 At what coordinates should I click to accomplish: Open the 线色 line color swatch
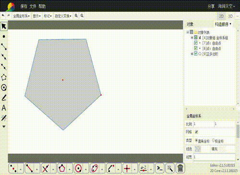198,149
